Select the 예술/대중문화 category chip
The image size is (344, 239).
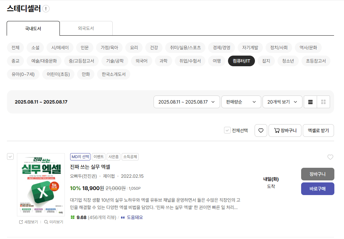(x=44, y=61)
